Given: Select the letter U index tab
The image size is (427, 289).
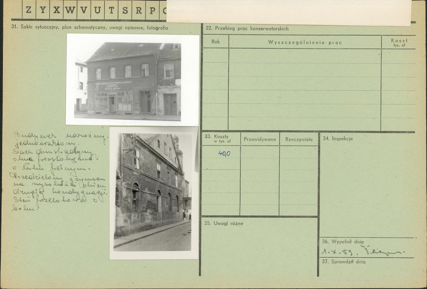Looking at the screenshot, I should (x=97, y=10).
